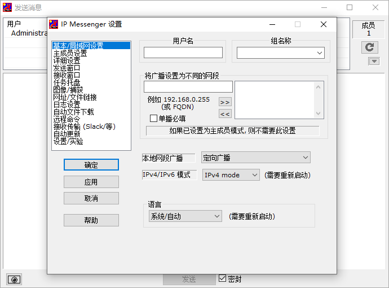
Task: Expand the 定向广播 dropdown
Action: click(x=256, y=158)
